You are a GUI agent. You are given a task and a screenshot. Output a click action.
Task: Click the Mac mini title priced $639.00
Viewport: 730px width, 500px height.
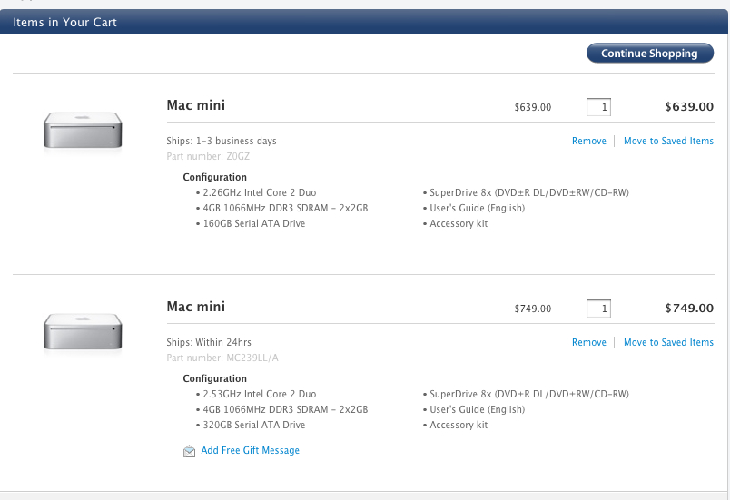pos(196,105)
